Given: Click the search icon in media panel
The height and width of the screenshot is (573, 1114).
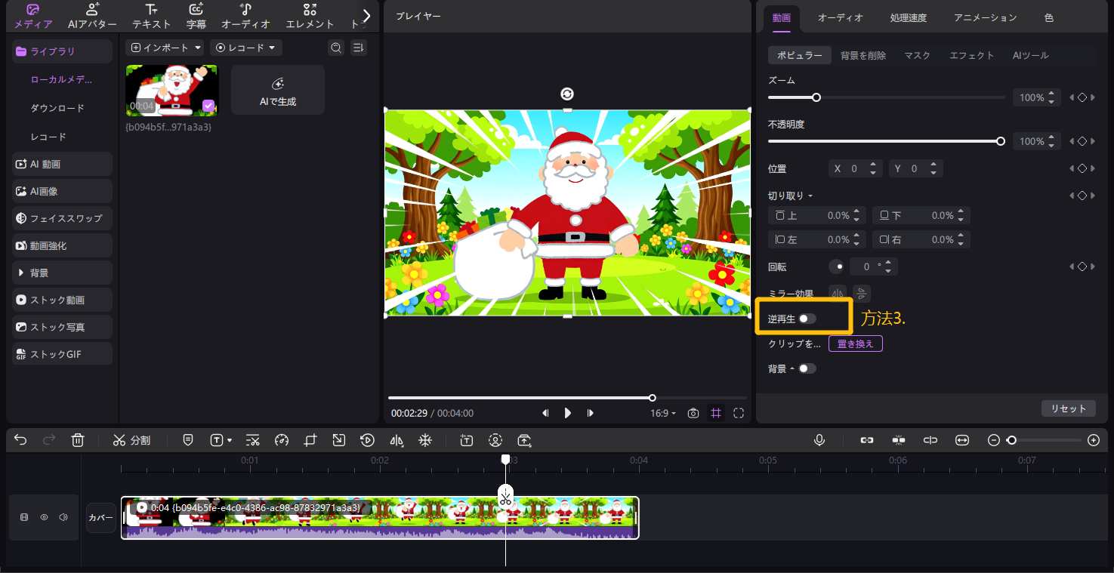Looking at the screenshot, I should click(x=336, y=48).
